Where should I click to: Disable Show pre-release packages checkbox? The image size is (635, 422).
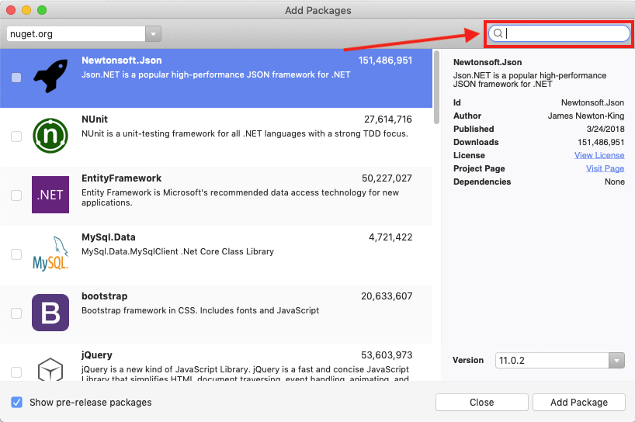click(17, 403)
